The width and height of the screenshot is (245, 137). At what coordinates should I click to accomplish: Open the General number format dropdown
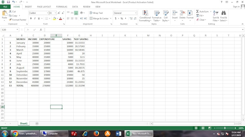tap(135, 13)
